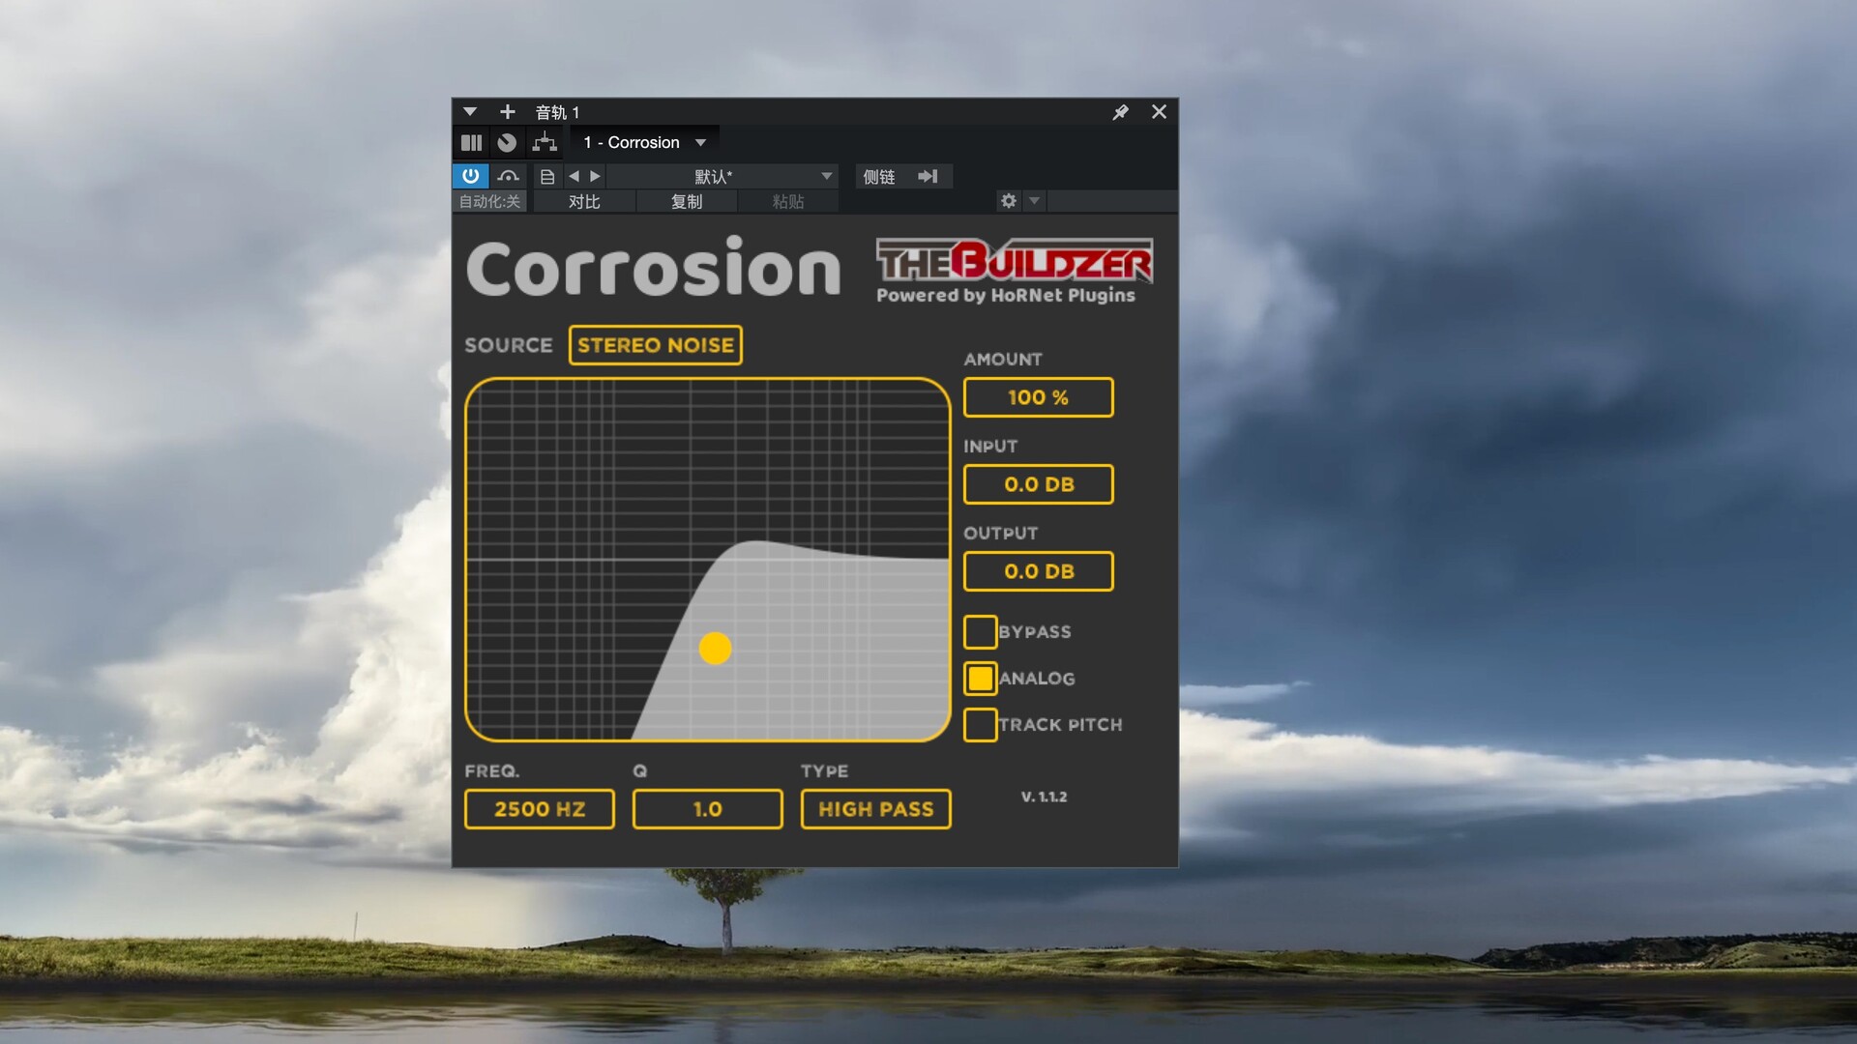
Task: Click the 复制 copy button
Action: point(687,201)
